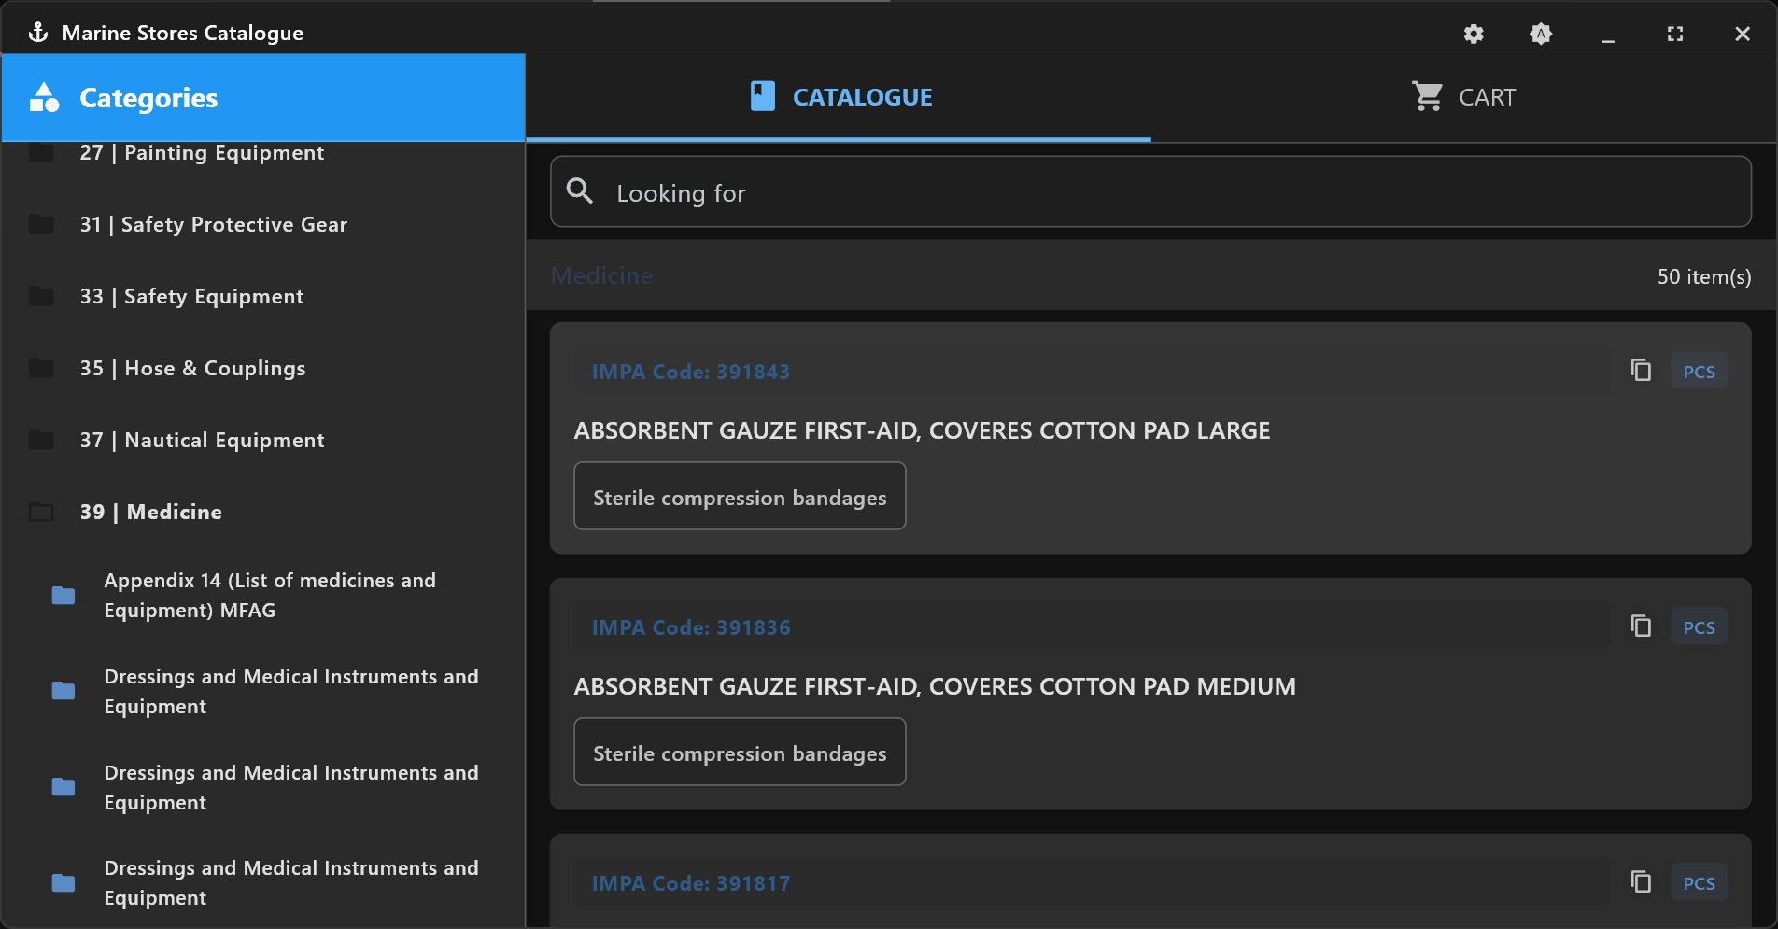Open Appendix 14 MFAG subcategory
The width and height of the screenshot is (1778, 929).
coord(263,595)
